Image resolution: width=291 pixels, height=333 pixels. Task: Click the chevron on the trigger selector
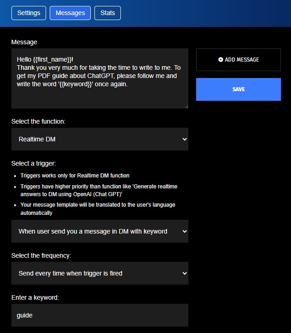pos(185,231)
